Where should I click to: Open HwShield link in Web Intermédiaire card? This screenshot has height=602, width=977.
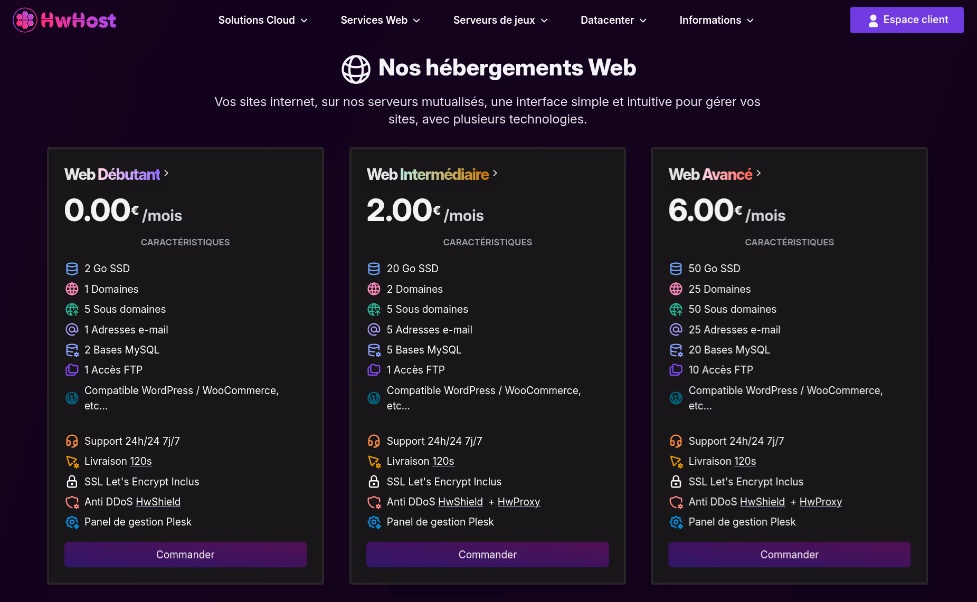click(460, 502)
